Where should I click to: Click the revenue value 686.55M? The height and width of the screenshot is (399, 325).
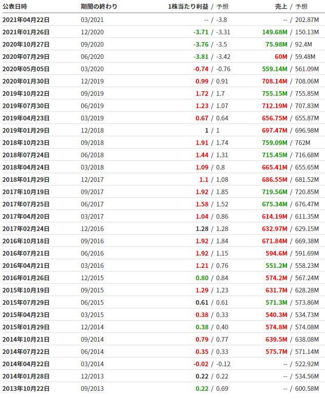click(275, 180)
